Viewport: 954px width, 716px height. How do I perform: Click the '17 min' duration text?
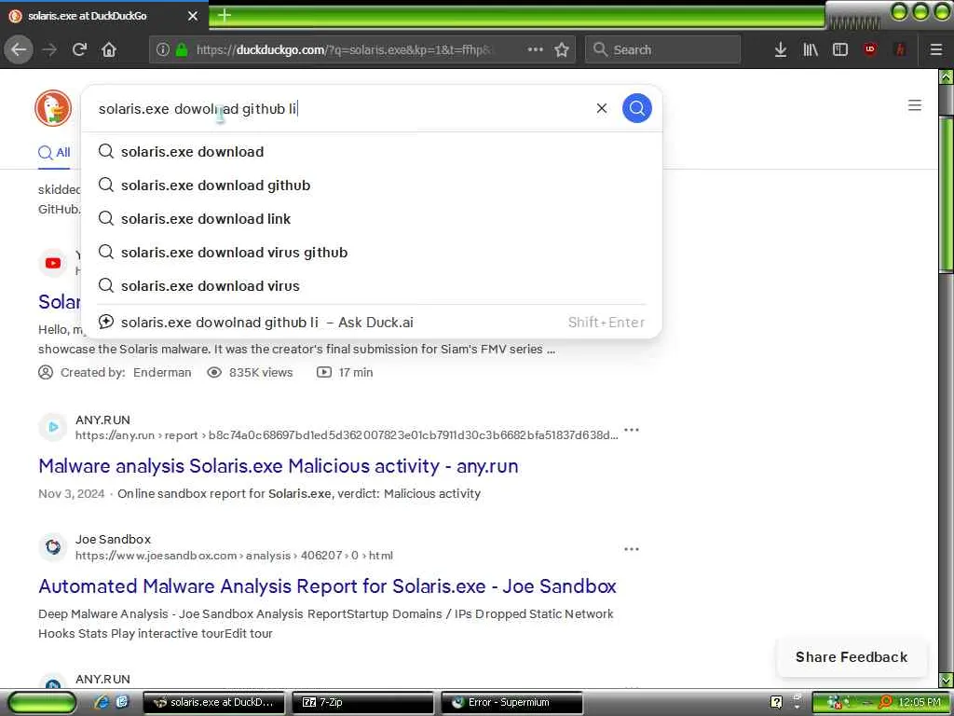pos(356,372)
